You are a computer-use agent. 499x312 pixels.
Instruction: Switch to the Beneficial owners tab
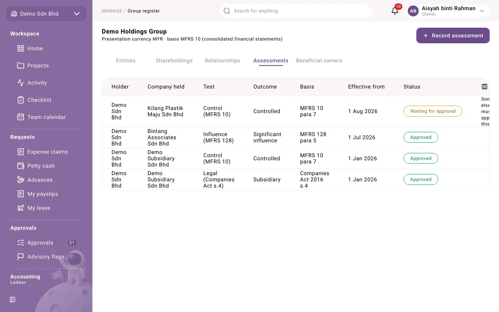[x=319, y=60]
